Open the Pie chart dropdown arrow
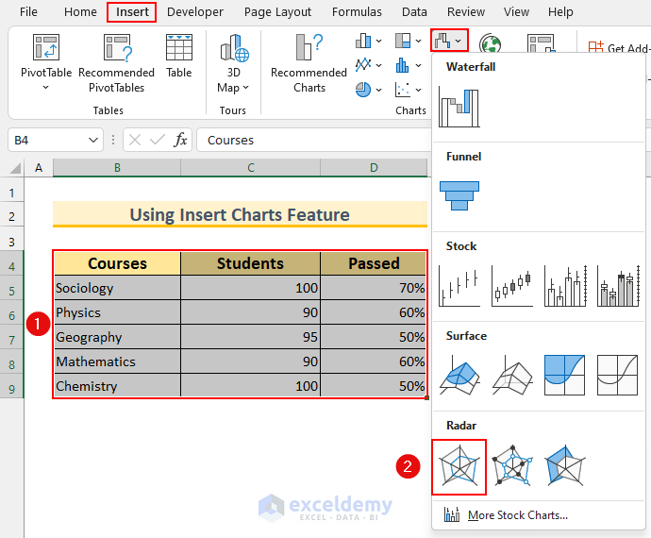Screen dimensions: 651x538 point(378,90)
